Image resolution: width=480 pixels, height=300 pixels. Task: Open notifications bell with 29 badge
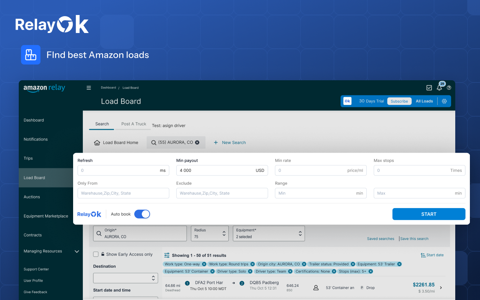pos(439,87)
